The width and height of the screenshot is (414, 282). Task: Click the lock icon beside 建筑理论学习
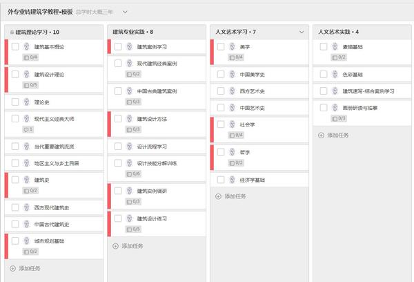pyautogui.click(x=12, y=32)
